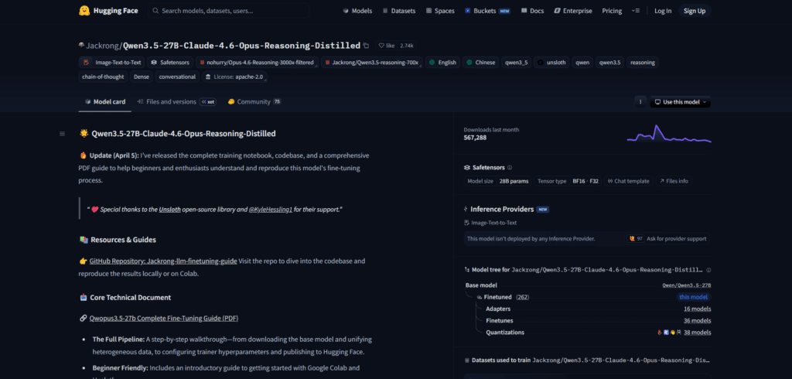The image size is (792, 379).
Task: Open nohurry/Opus-4.6-Reasoning-3000x-filtered dataset tag
Action: [256, 63]
